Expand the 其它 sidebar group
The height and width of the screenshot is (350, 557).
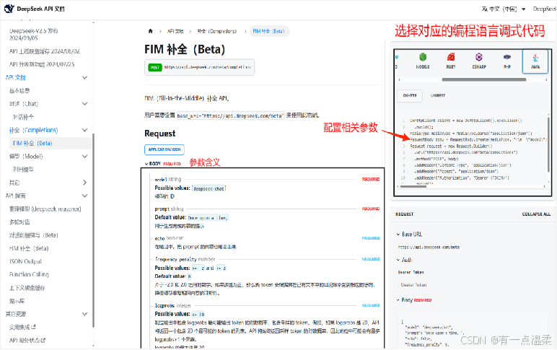tap(84, 183)
